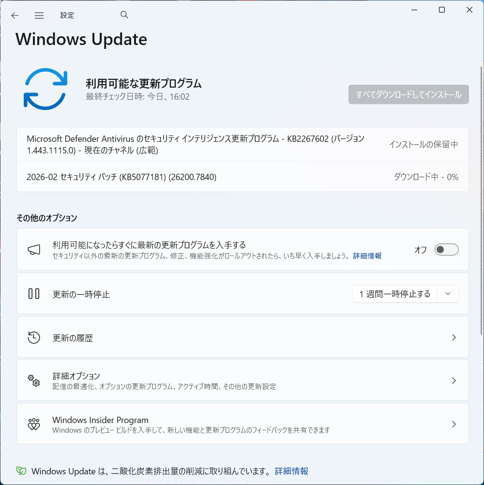
Task: Open the hamburger navigation menu
Action: [39, 15]
